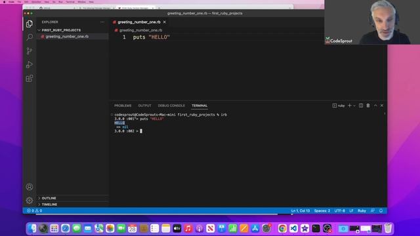Open Finder from the Dock
This screenshot has height=236, width=420.
pyautogui.click(x=32, y=229)
